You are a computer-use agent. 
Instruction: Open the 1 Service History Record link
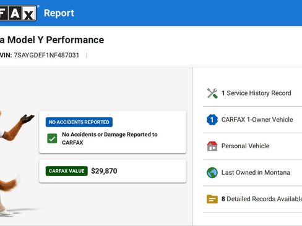tap(256, 93)
